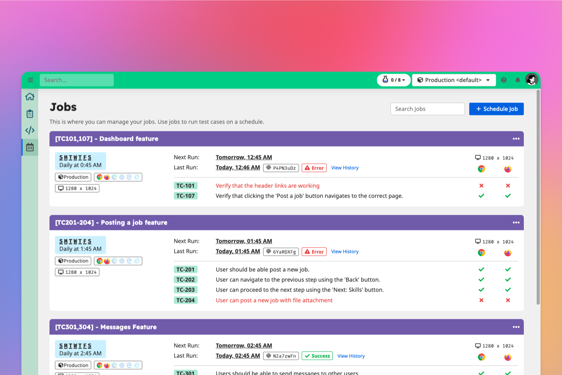562x375 pixels.
Task: Open next run Tomorrow, 01:45 AM link
Action: (x=244, y=241)
